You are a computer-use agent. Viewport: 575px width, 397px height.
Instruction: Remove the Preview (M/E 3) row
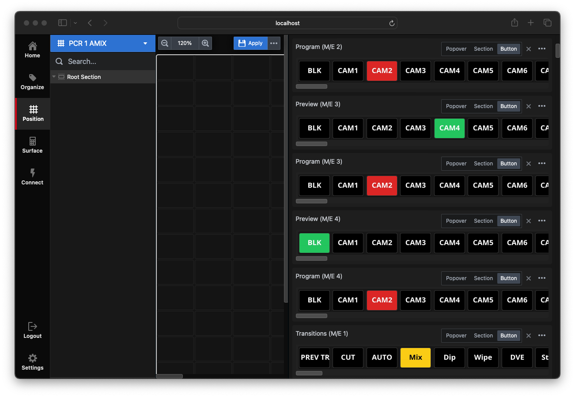click(529, 106)
